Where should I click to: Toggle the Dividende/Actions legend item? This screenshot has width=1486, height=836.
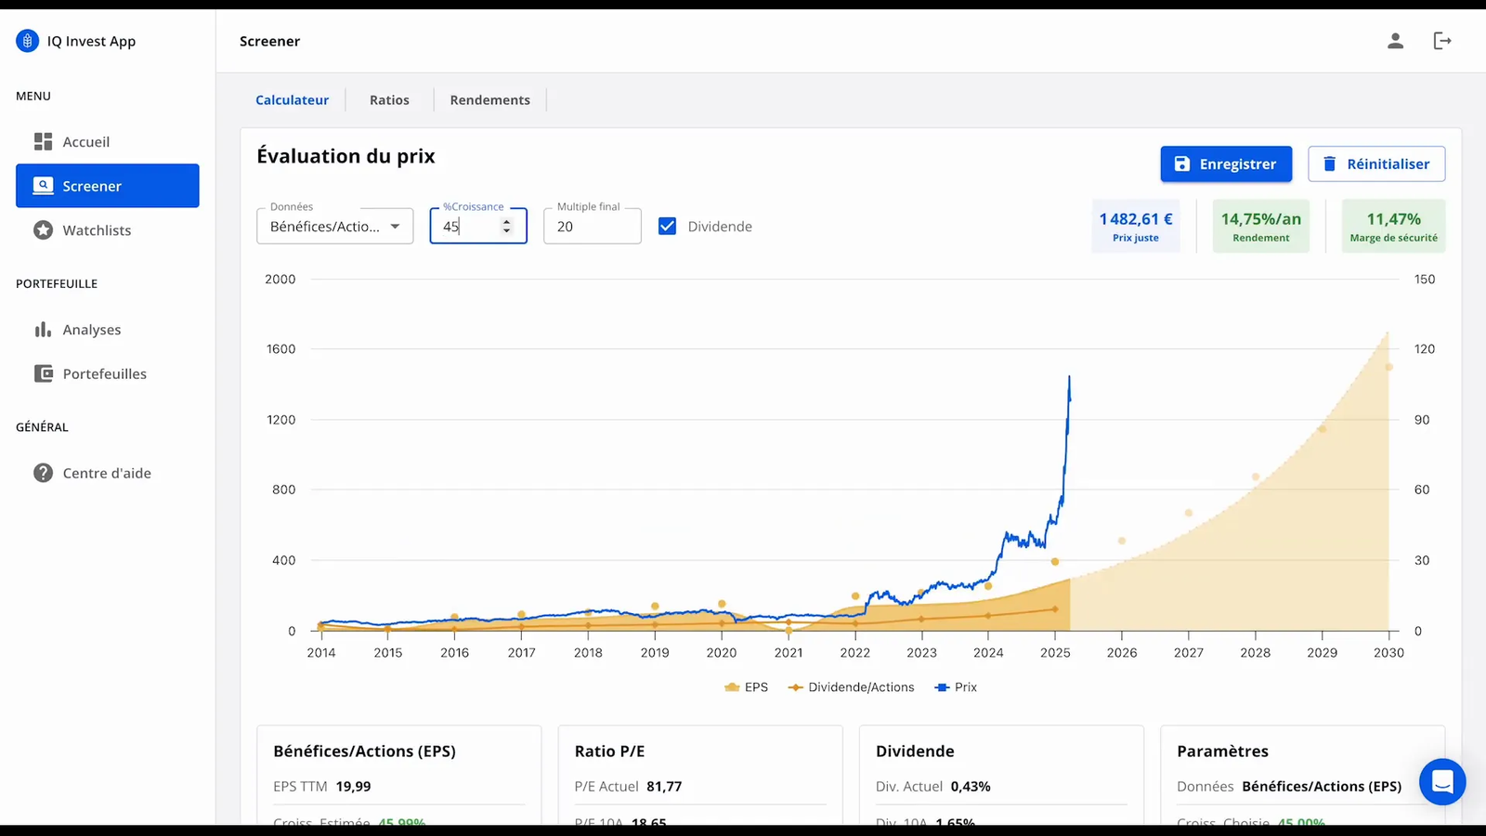click(x=852, y=687)
